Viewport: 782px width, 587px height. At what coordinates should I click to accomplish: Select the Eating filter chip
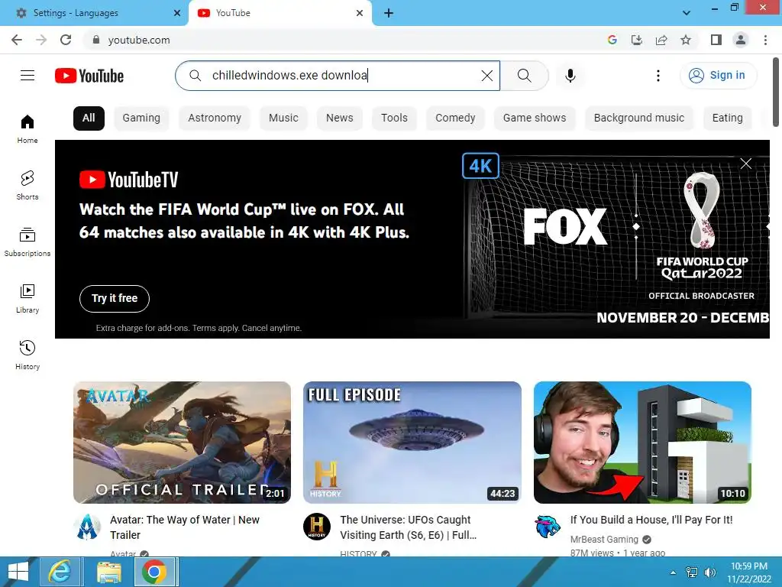727,118
